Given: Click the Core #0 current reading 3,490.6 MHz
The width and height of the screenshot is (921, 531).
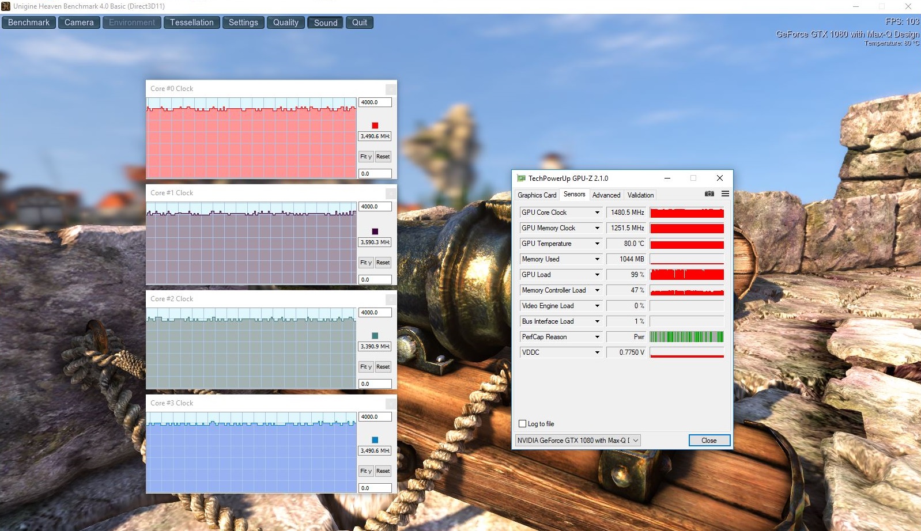Looking at the screenshot, I should click(375, 136).
